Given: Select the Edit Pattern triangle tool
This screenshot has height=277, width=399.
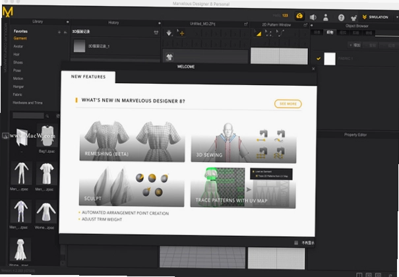Looking at the screenshot, I should (258, 33).
